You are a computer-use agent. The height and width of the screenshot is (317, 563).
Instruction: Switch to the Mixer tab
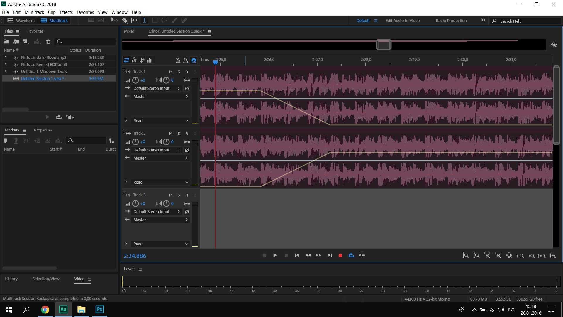(x=129, y=31)
